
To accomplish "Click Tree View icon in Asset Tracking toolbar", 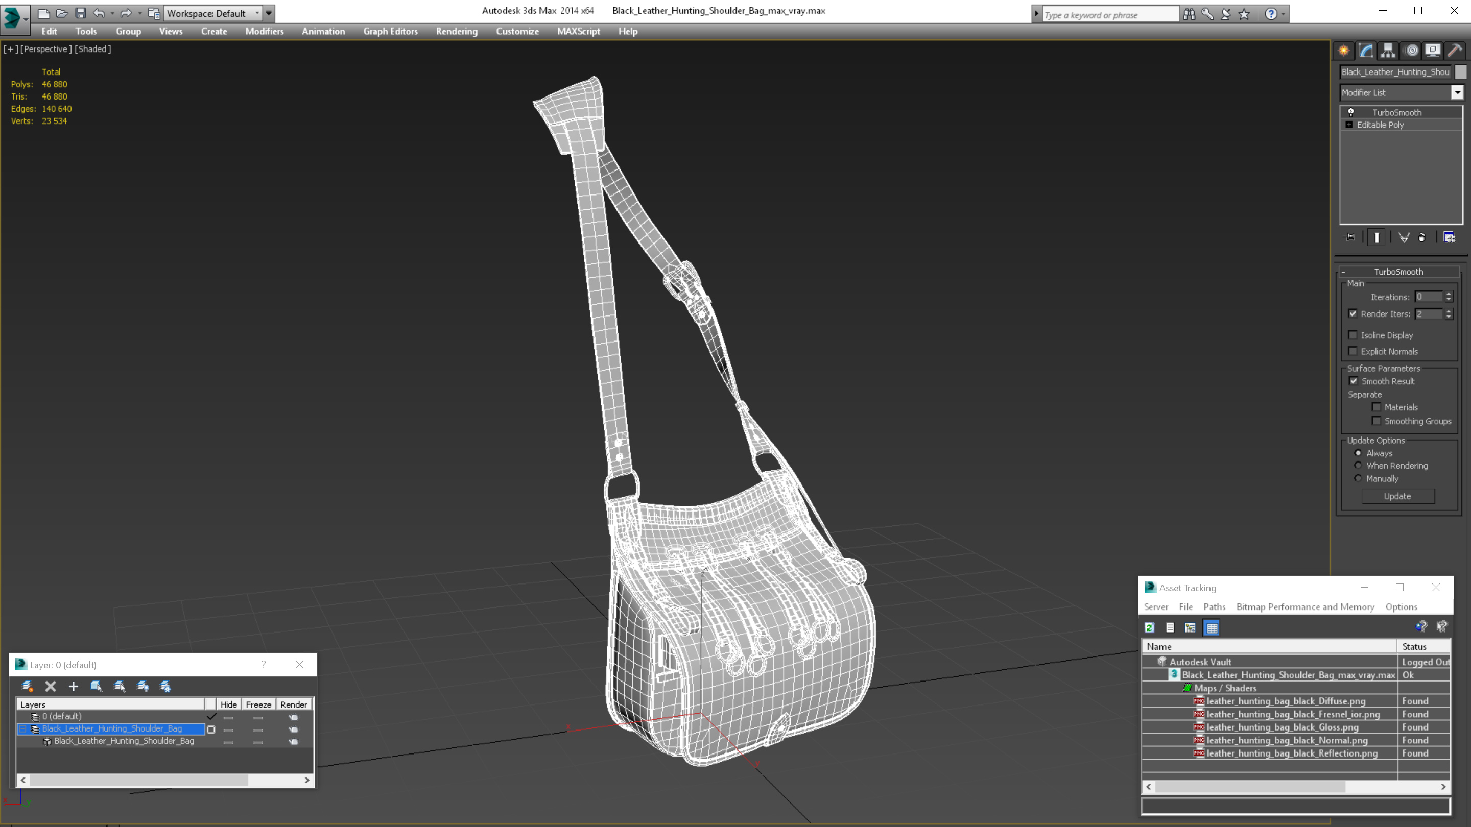I will [1190, 628].
